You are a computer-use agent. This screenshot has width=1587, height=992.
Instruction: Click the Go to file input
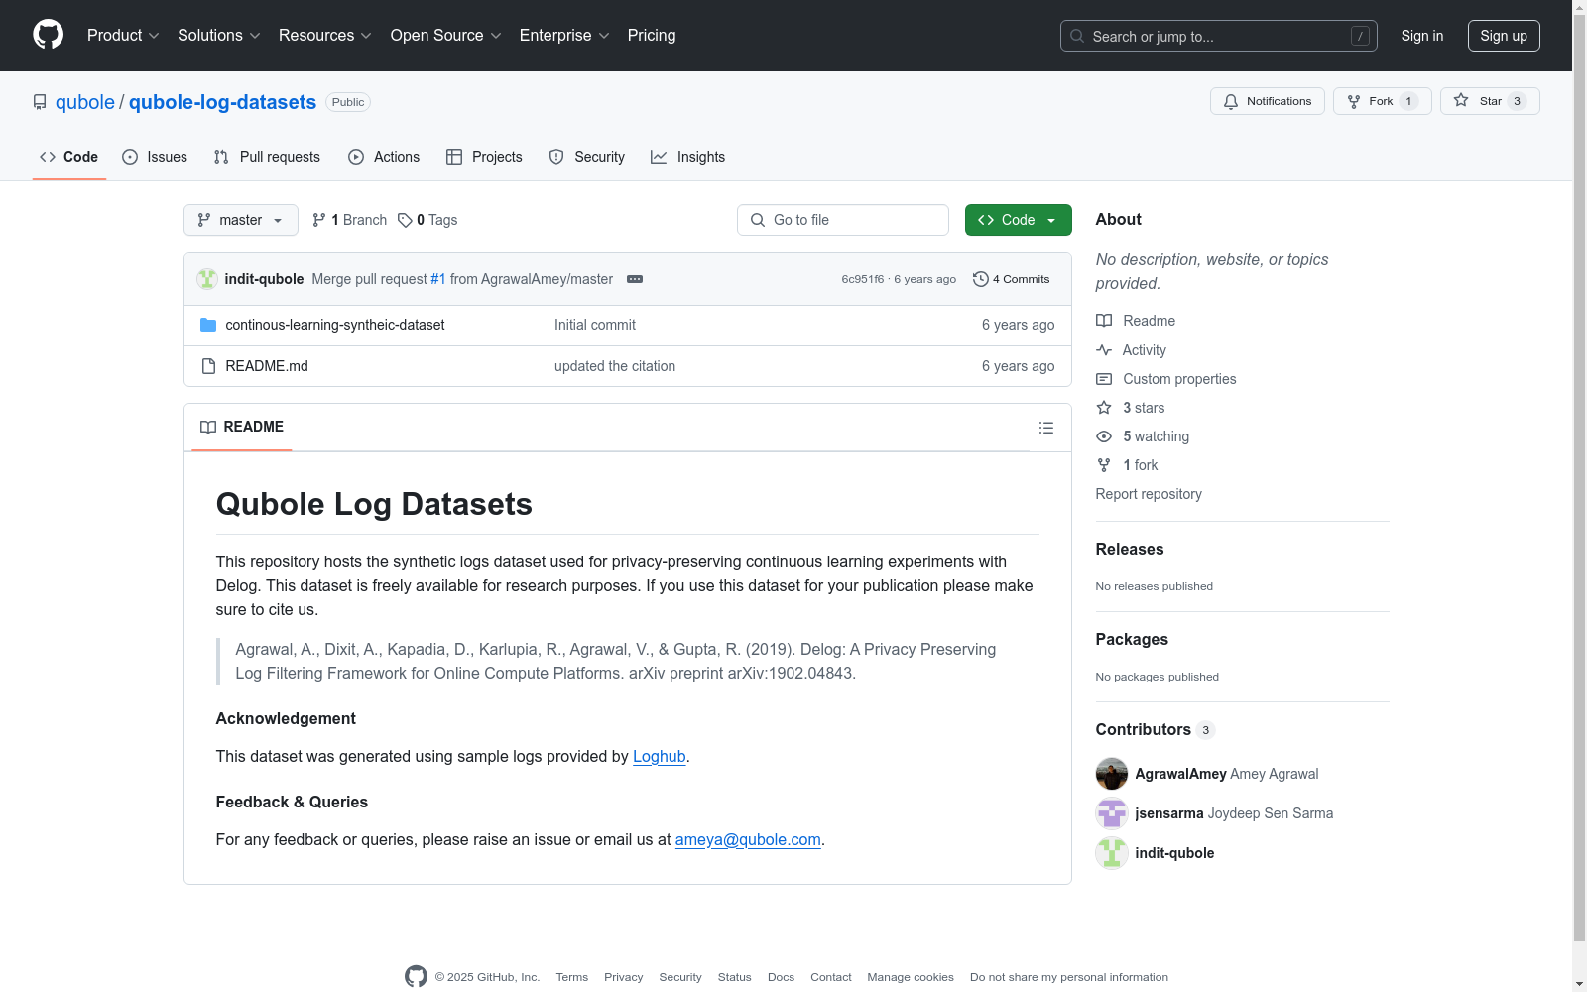pyautogui.click(x=843, y=220)
